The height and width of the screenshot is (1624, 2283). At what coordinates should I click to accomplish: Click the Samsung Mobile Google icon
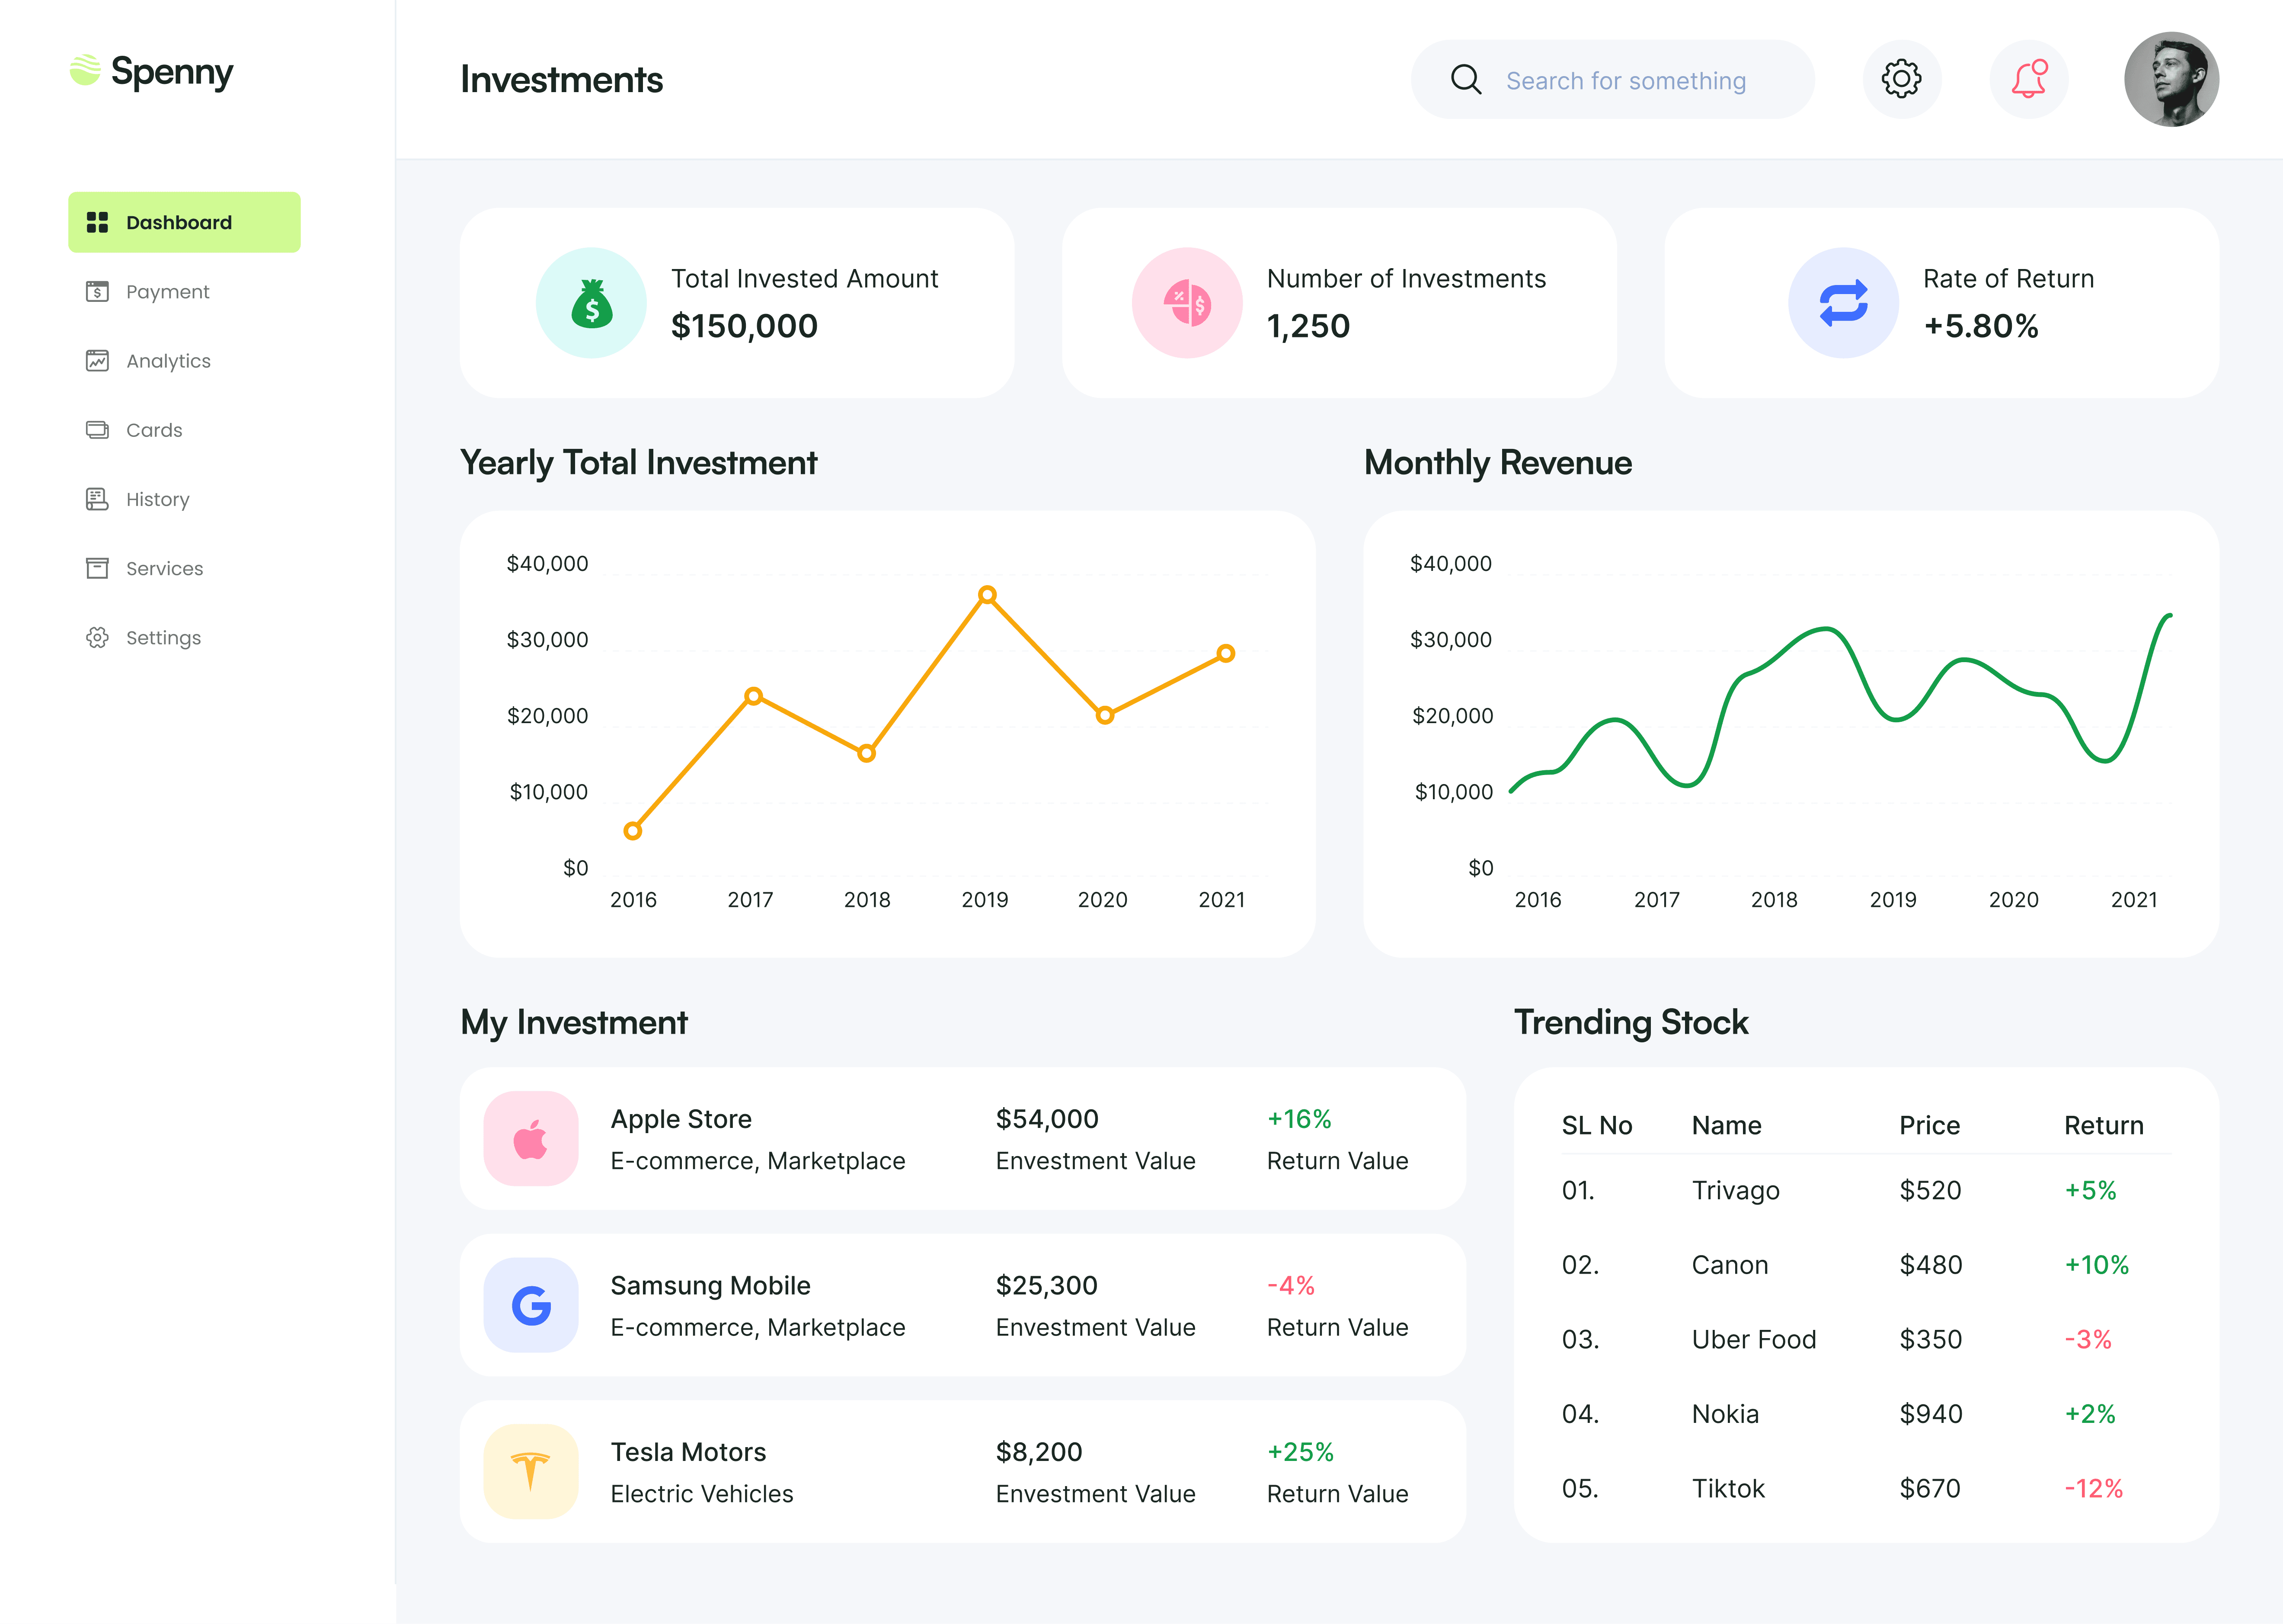point(531,1305)
